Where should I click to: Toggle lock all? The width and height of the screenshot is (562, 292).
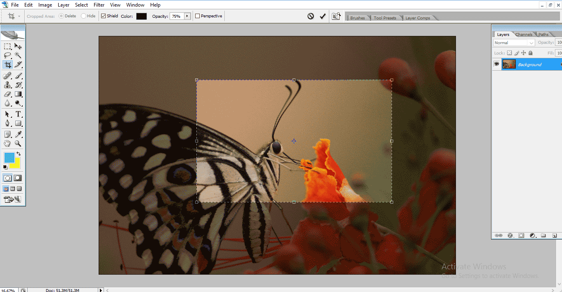531,53
